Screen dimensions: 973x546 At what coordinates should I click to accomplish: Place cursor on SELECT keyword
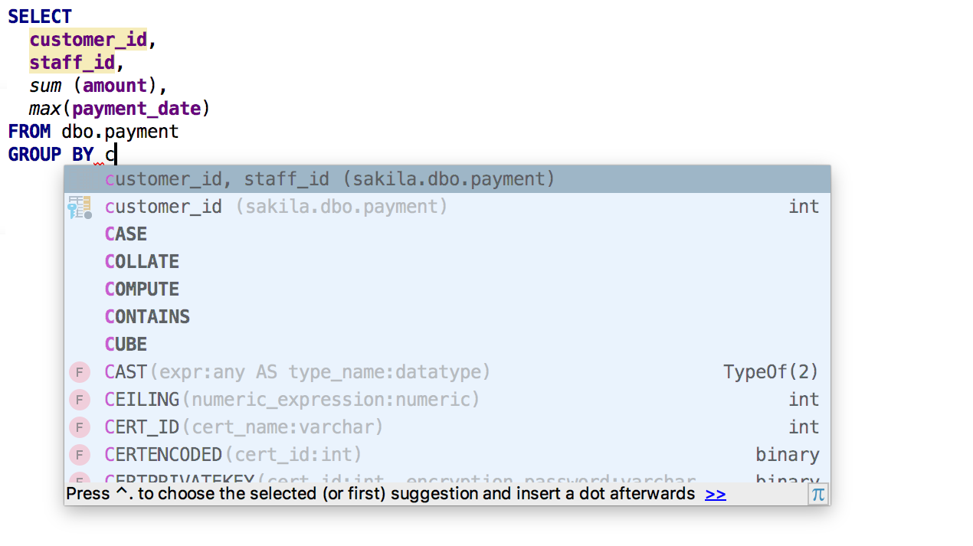tap(40, 17)
